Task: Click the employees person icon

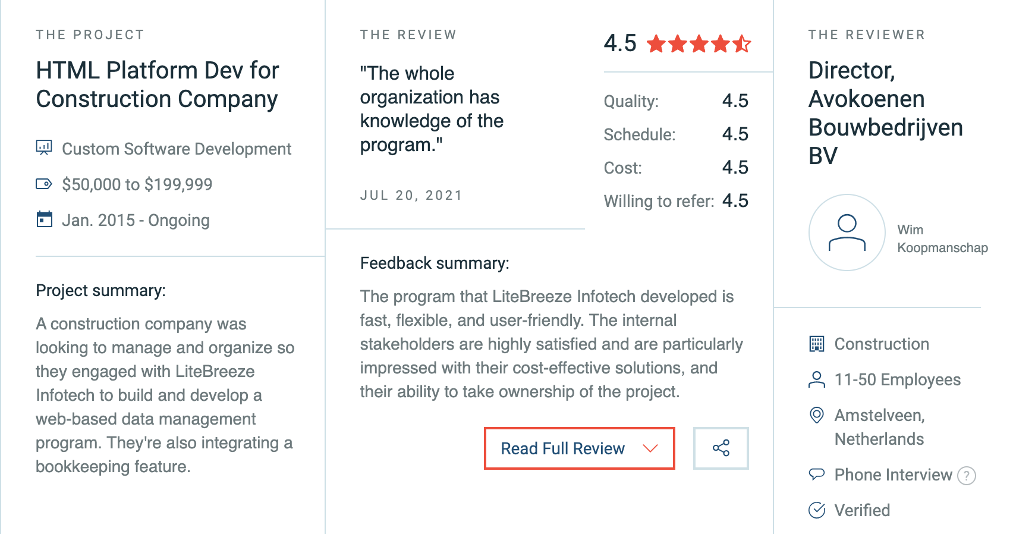Action: tap(817, 379)
